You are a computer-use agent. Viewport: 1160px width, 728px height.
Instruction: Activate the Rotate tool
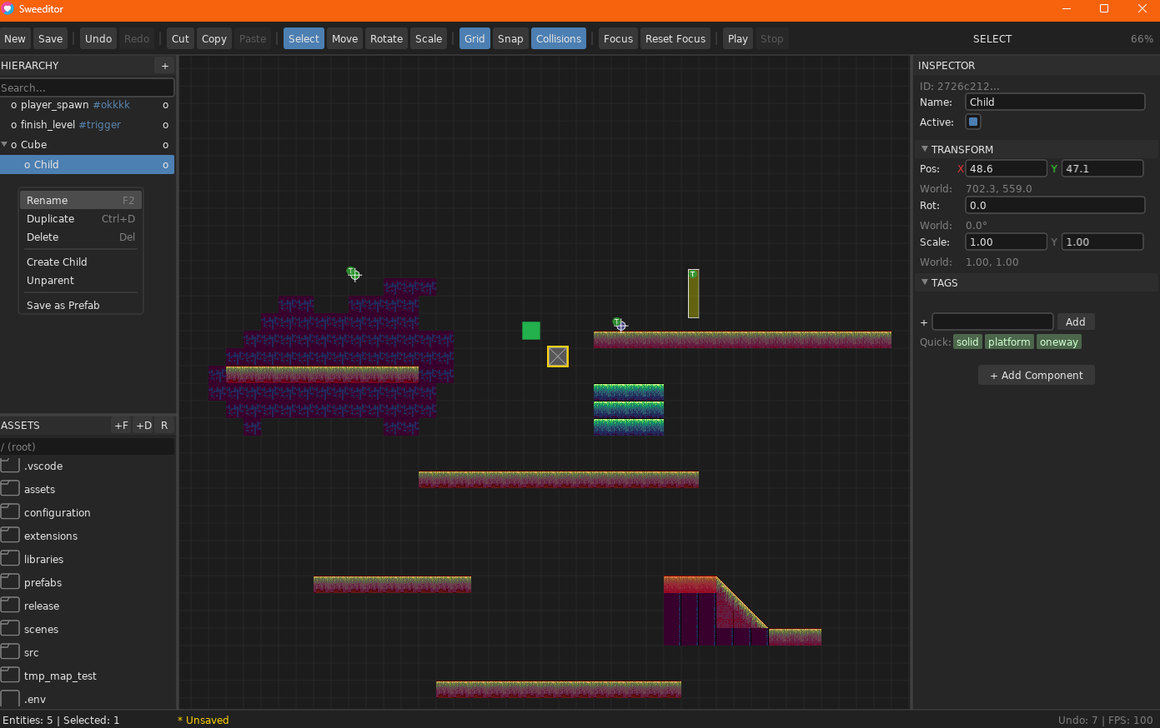tap(387, 39)
